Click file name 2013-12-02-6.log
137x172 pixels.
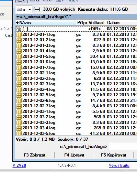point(39,100)
